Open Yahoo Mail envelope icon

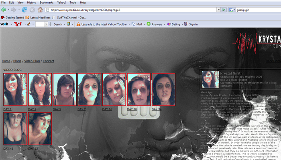[x=133, y=24]
